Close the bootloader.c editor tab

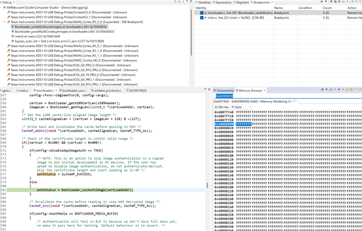coord(57,90)
